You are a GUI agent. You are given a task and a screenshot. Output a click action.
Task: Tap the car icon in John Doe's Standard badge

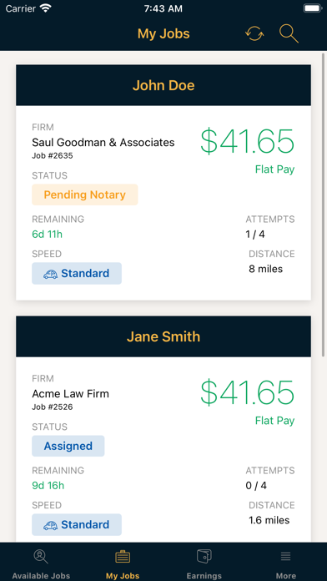point(50,274)
